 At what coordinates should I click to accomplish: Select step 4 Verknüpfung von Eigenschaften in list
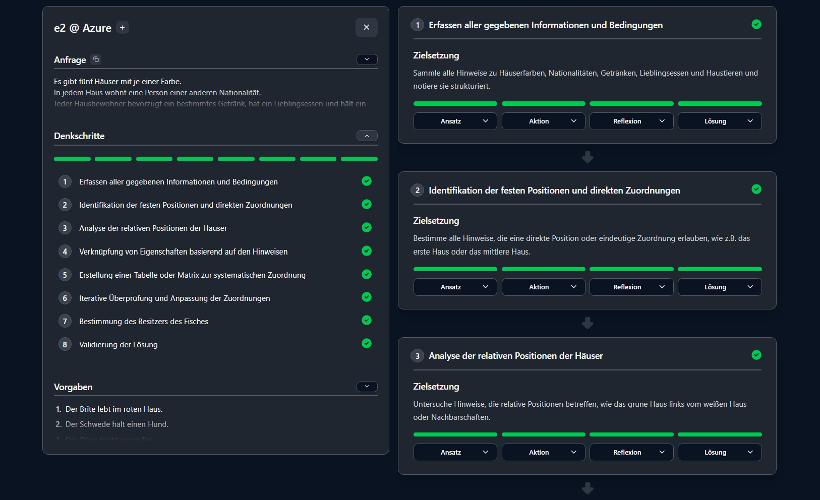[183, 252]
